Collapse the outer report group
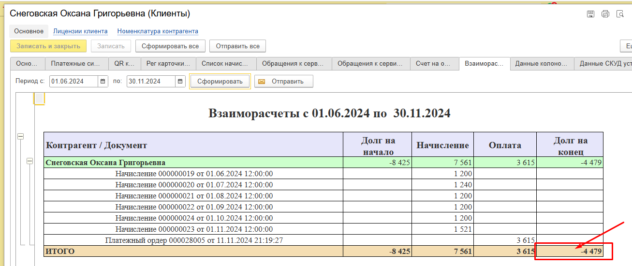This screenshot has height=266, width=632. (x=20, y=137)
